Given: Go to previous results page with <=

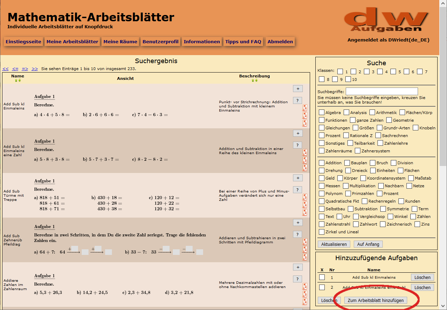Looking at the screenshot, I should click(x=15, y=69).
